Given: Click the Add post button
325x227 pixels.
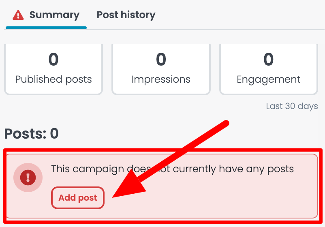Looking at the screenshot, I should tap(78, 198).
